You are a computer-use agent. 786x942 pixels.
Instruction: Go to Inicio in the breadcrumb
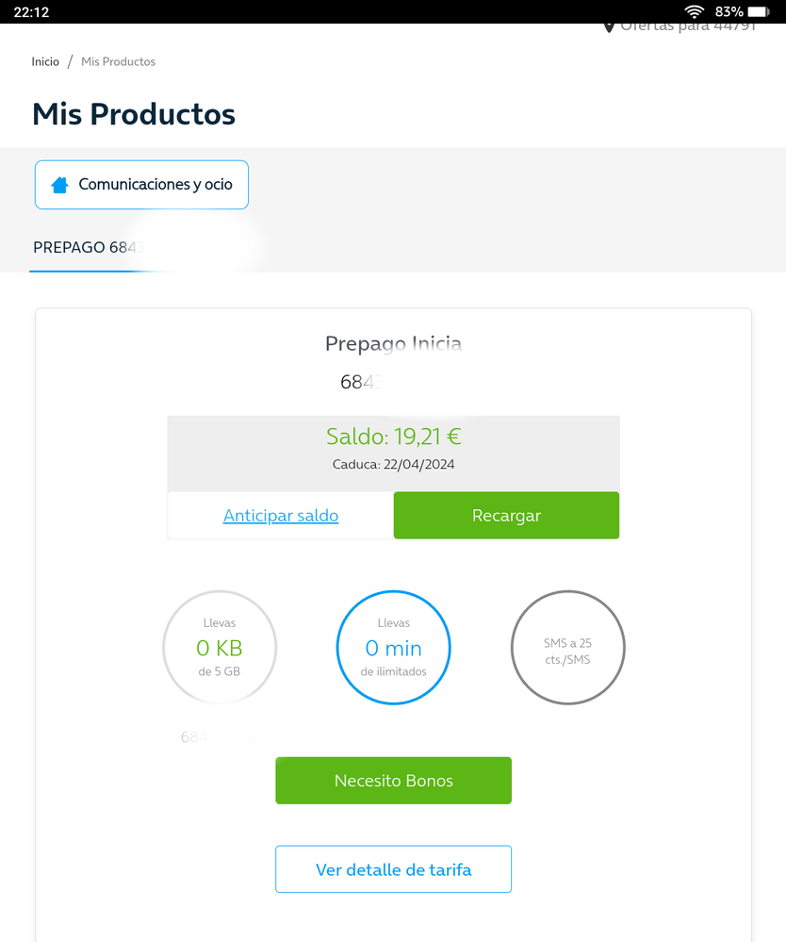click(x=45, y=61)
